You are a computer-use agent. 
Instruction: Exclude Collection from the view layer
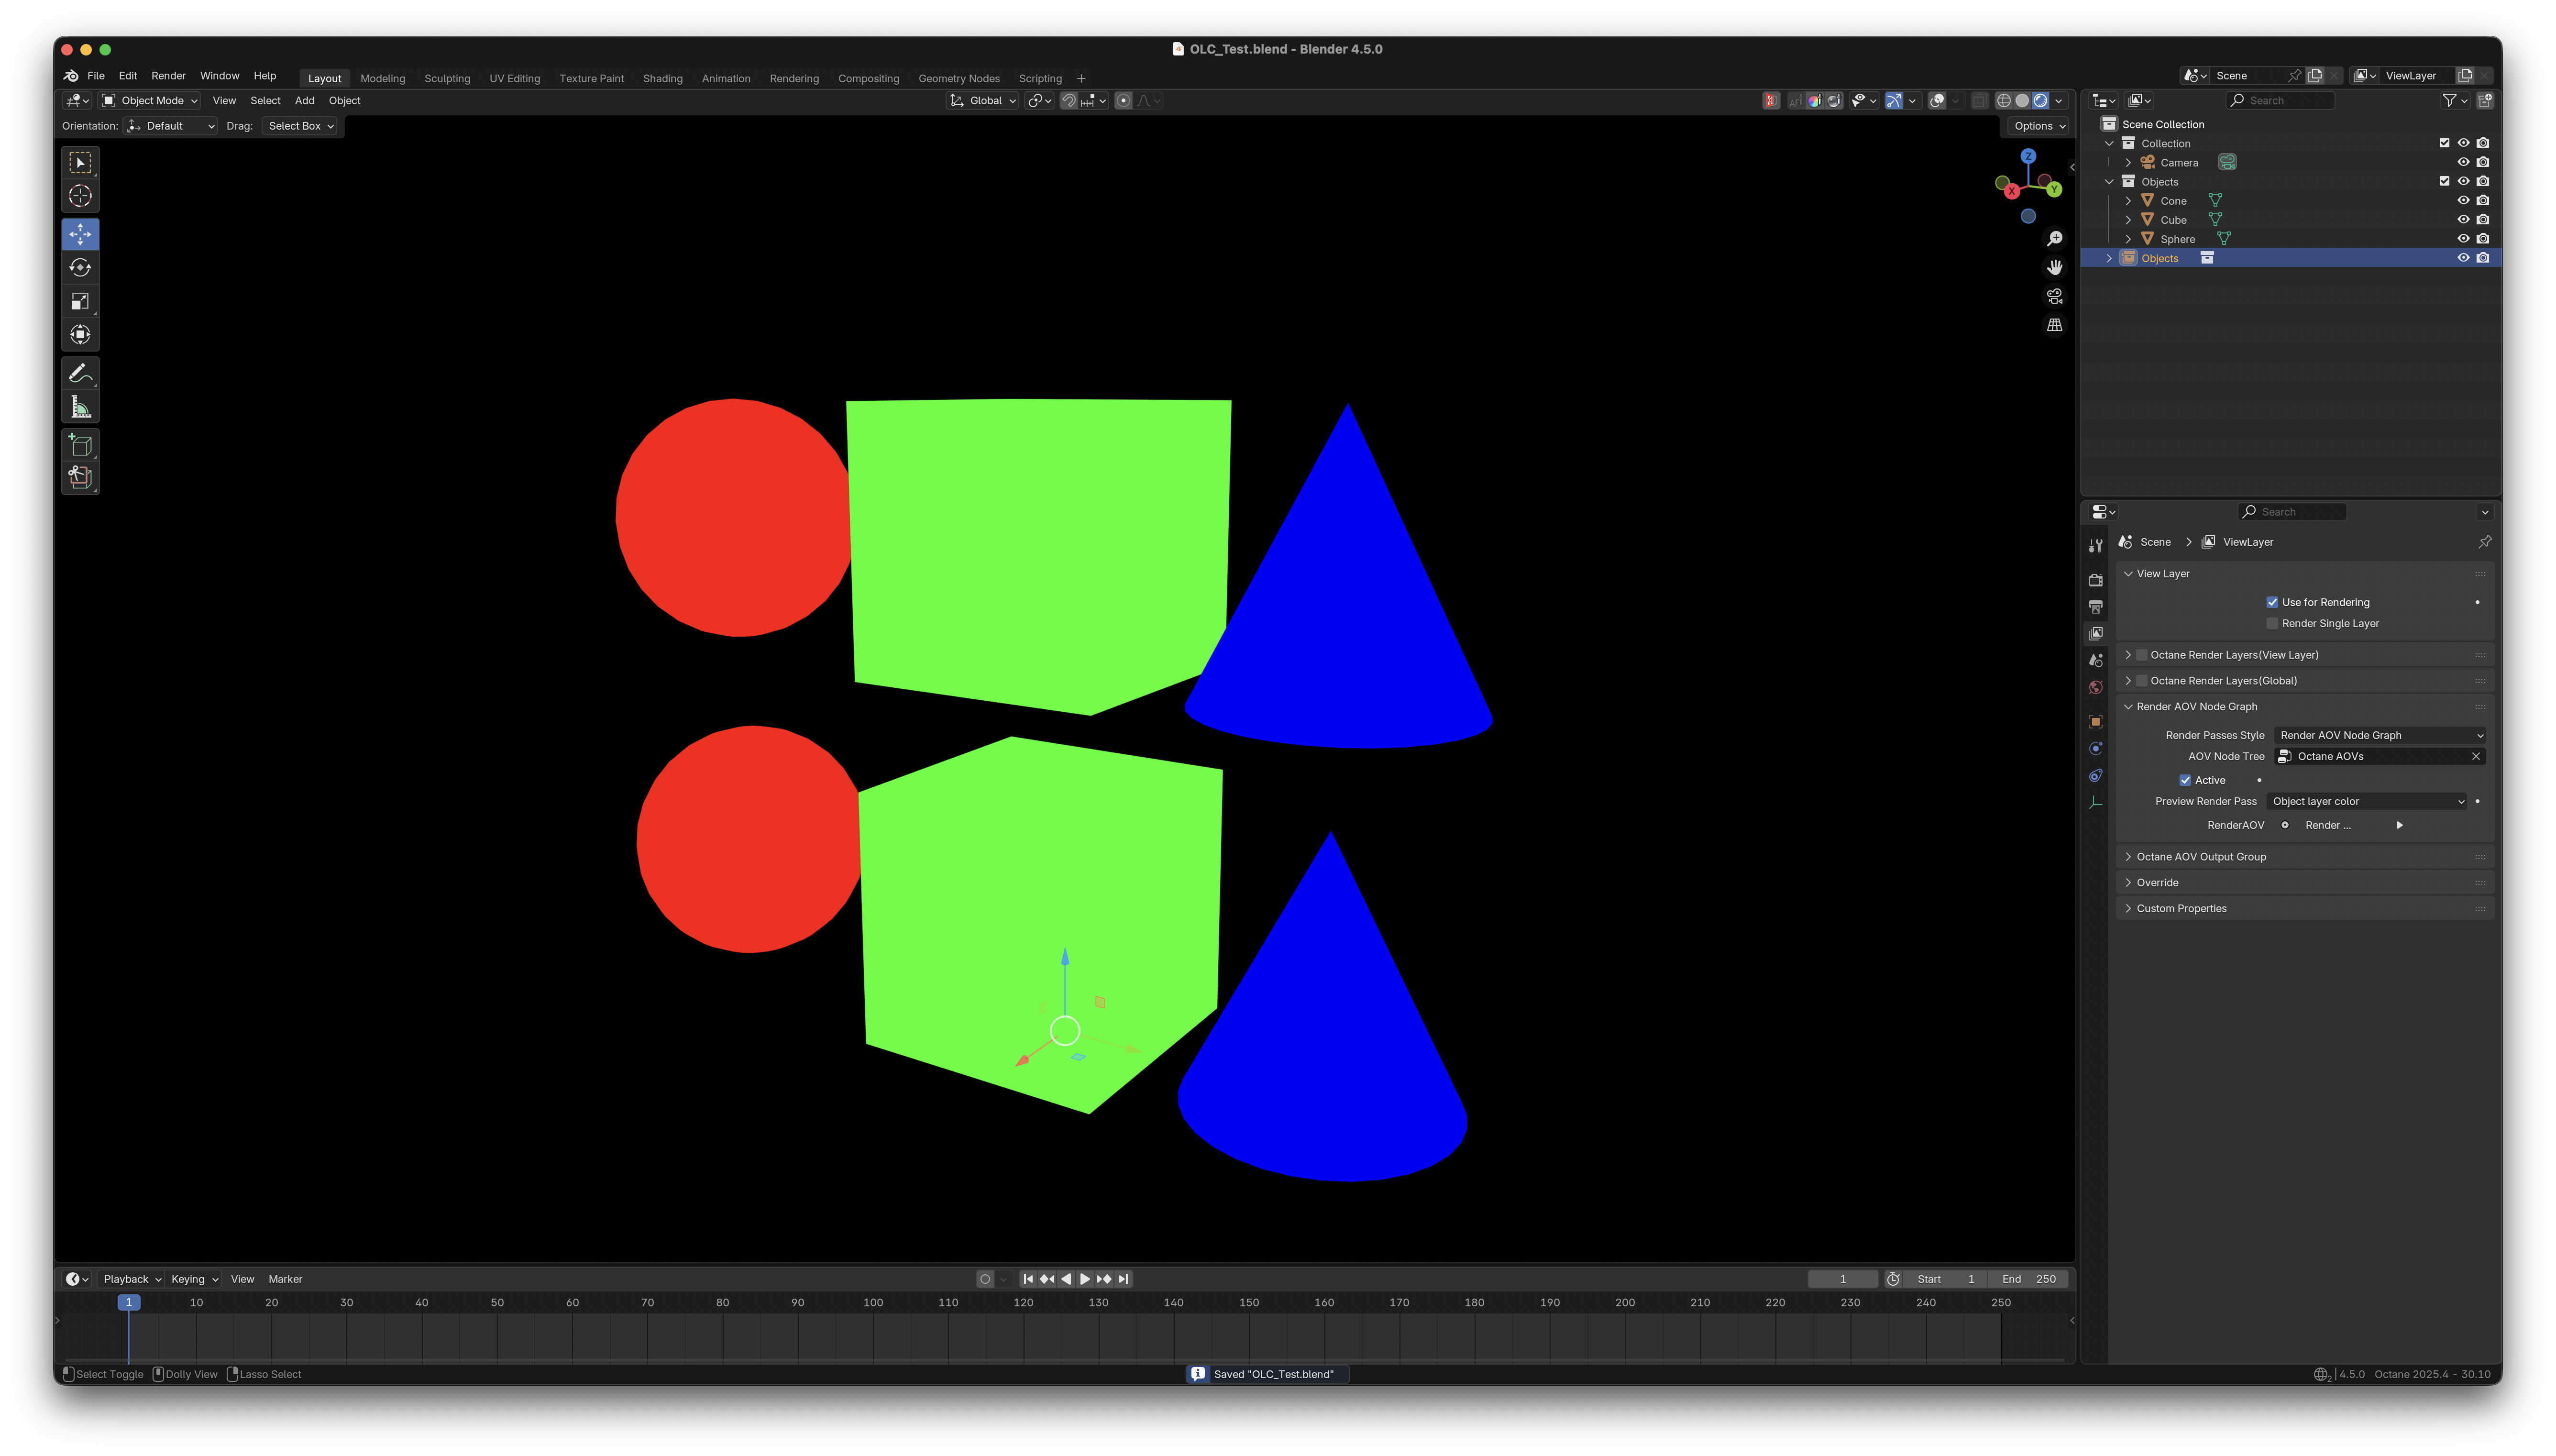(x=2444, y=143)
